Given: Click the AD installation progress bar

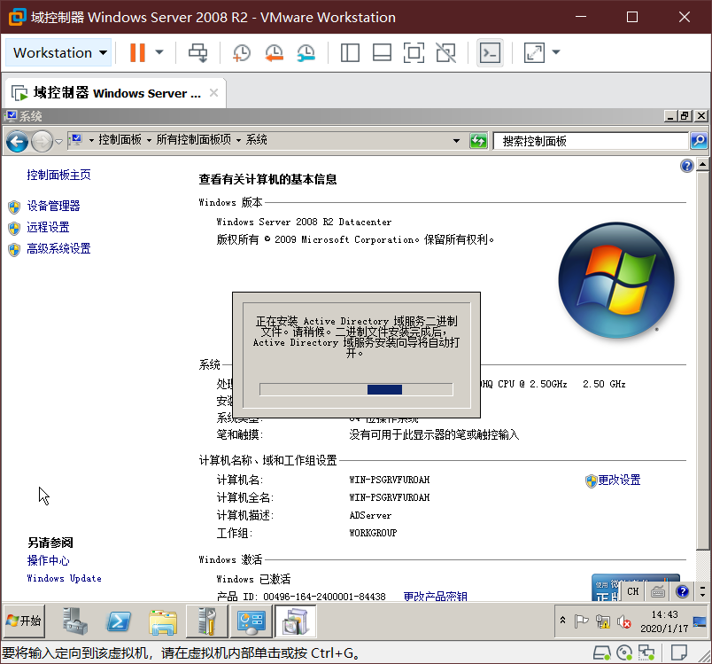Looking at the screenshot, I should 356,389.
